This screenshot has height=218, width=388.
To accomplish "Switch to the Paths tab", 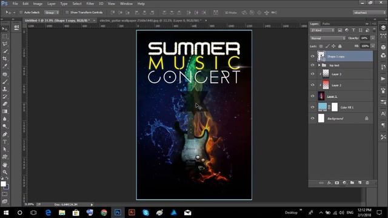I will coord(326,24).
